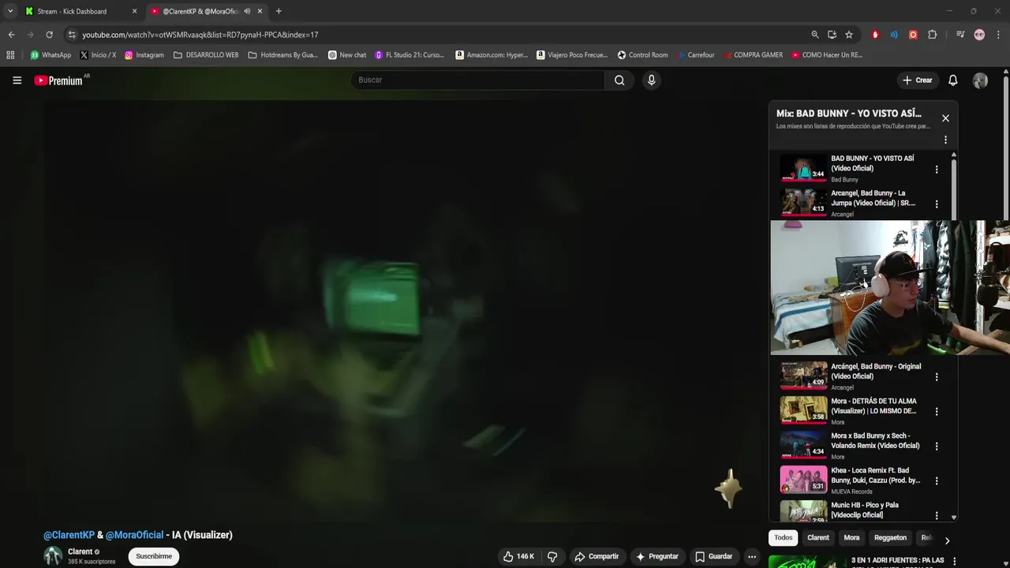
Task: Open options for BAD BUNNY - YO VISTO ASÍ
Action: click(x=937, y=169)
